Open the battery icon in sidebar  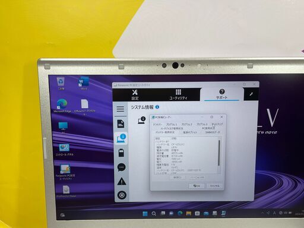tap(121, 153)
